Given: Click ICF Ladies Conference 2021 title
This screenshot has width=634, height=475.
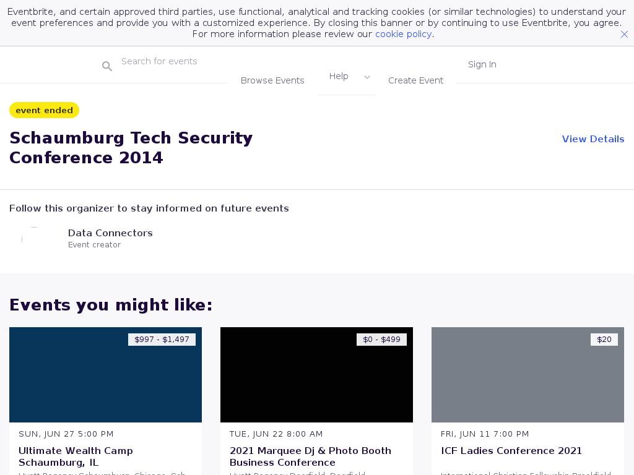Looking at the screenshot, I should pyautogui.click(x=511, y=451).
